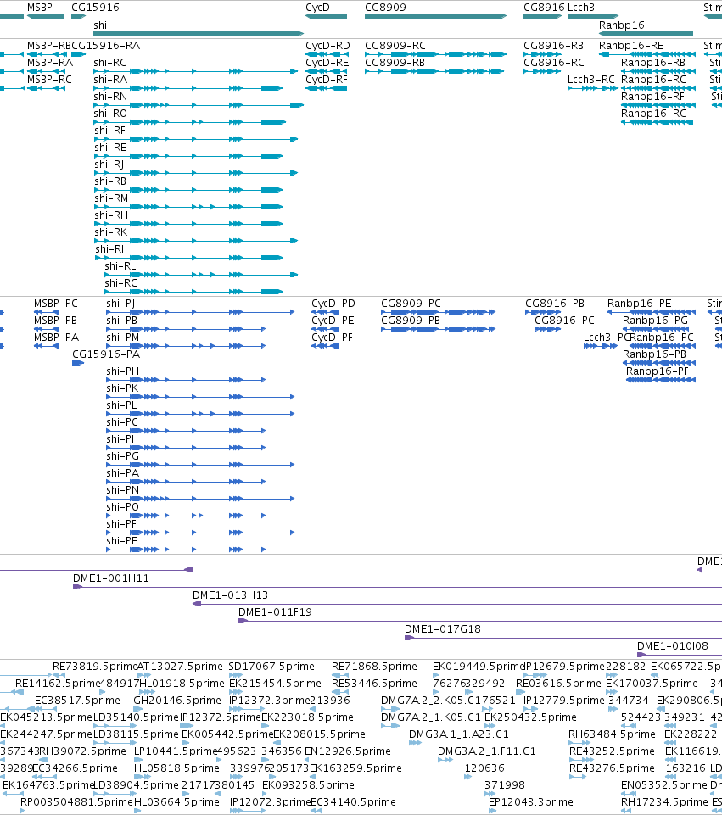Select the CG8909-RB transcript label

(x=395, y=63)
